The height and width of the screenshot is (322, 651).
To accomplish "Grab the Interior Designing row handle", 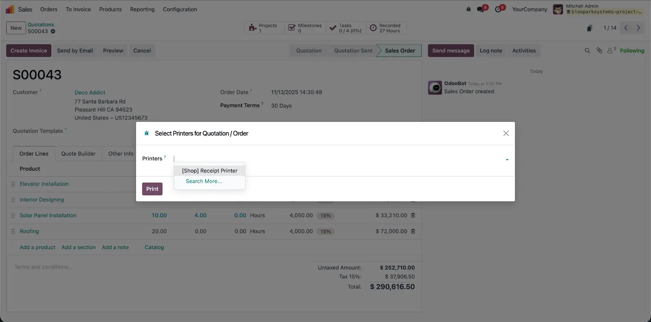I will click(x=13, y=200).
